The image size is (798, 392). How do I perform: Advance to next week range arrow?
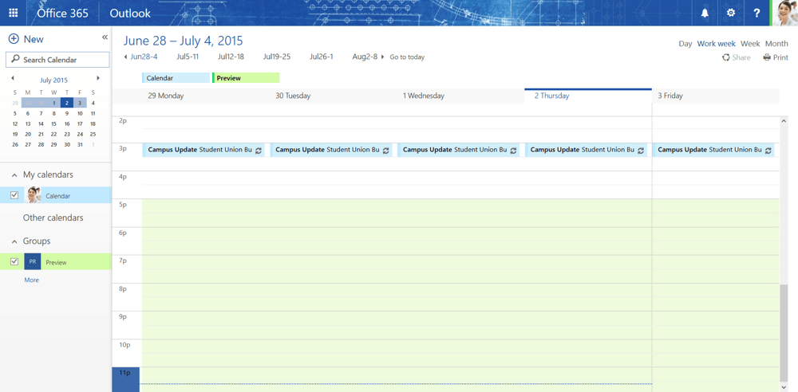click(382, 57)
